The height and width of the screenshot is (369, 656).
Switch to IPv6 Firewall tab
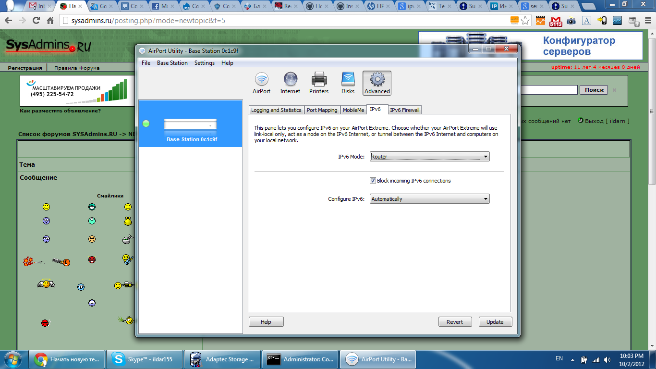405,110
